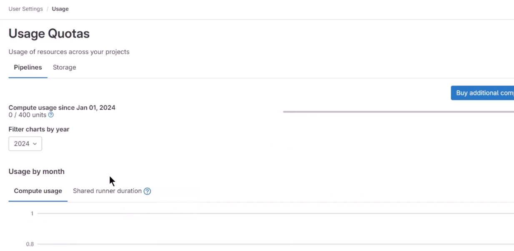514x251 pixels.
Task: Click the compute usage progress bar
Action: pos(399,112)
